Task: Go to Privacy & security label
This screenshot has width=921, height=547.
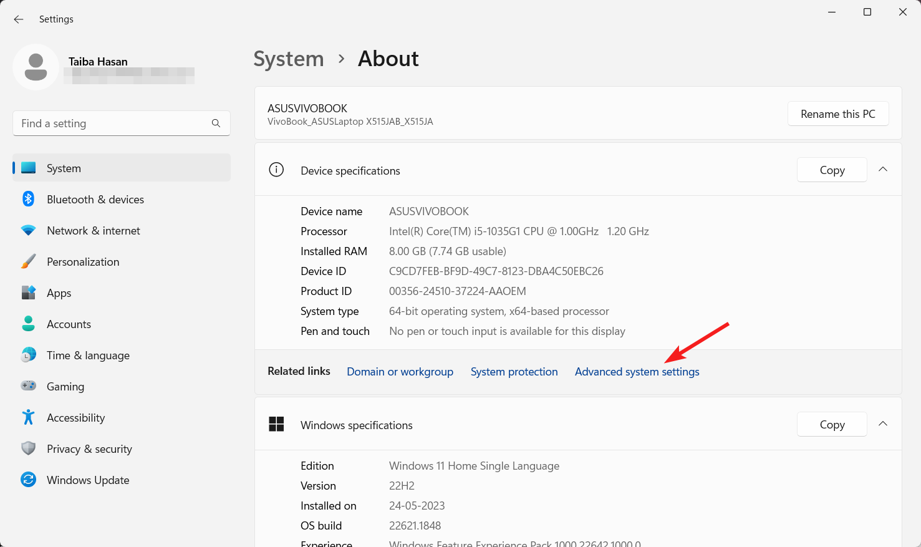Action: 89,449
